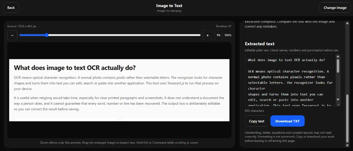Open the Change image button
The image size is (353, 151).
tap(335, 7)
